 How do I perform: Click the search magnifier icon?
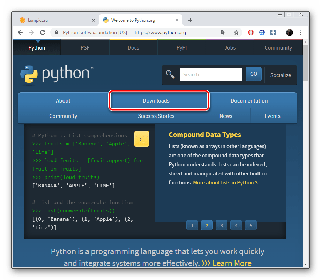click(170, 74)
